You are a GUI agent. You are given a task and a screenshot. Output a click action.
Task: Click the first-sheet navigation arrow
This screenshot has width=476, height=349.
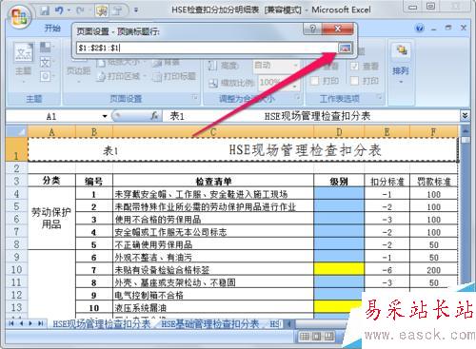click(x=11, y=323)
